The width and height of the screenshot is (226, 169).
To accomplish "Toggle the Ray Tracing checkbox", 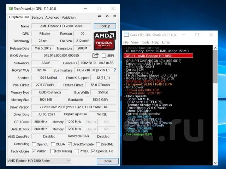I will pos(53,151).
